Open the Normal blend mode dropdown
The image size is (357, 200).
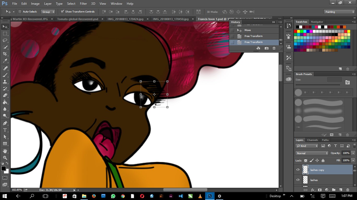[312, 153]
